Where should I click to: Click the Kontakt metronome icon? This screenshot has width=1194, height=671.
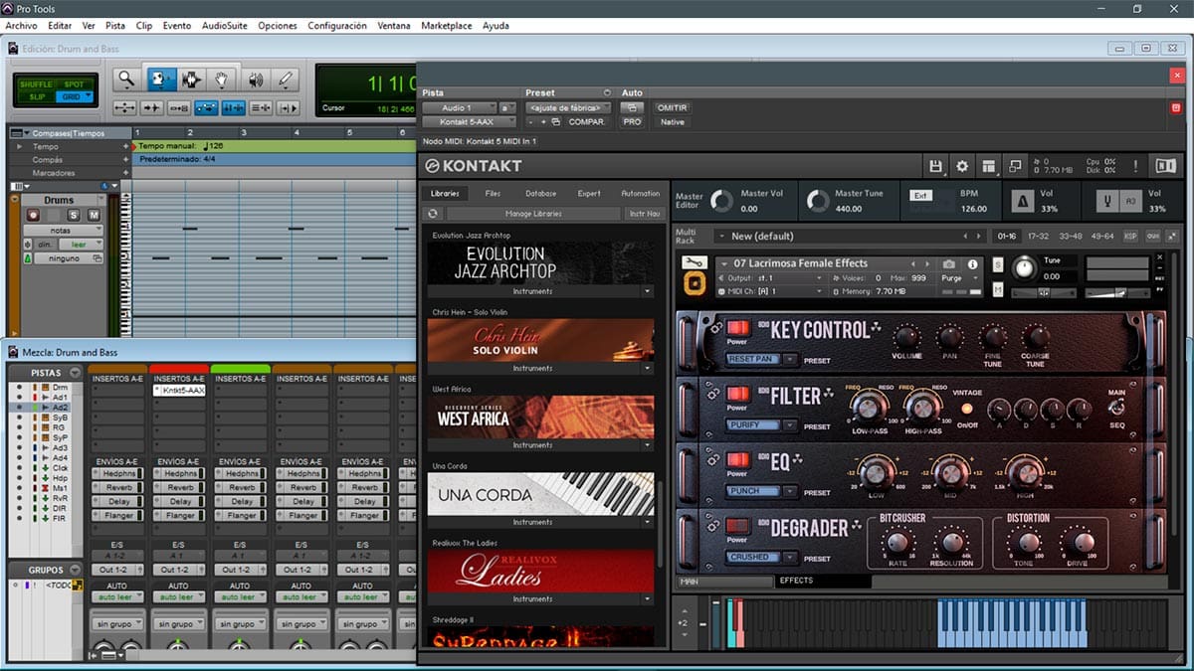point(1023,201)
